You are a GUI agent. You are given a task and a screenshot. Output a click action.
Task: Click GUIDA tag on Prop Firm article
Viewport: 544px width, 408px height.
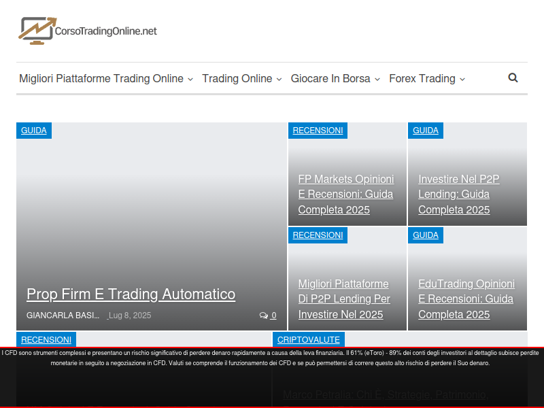pos(34,131)
